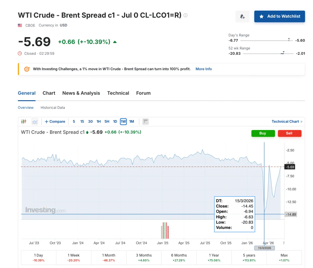The image size is (313, 268).
Task: Open the More Info link
Action: (204, 69)
